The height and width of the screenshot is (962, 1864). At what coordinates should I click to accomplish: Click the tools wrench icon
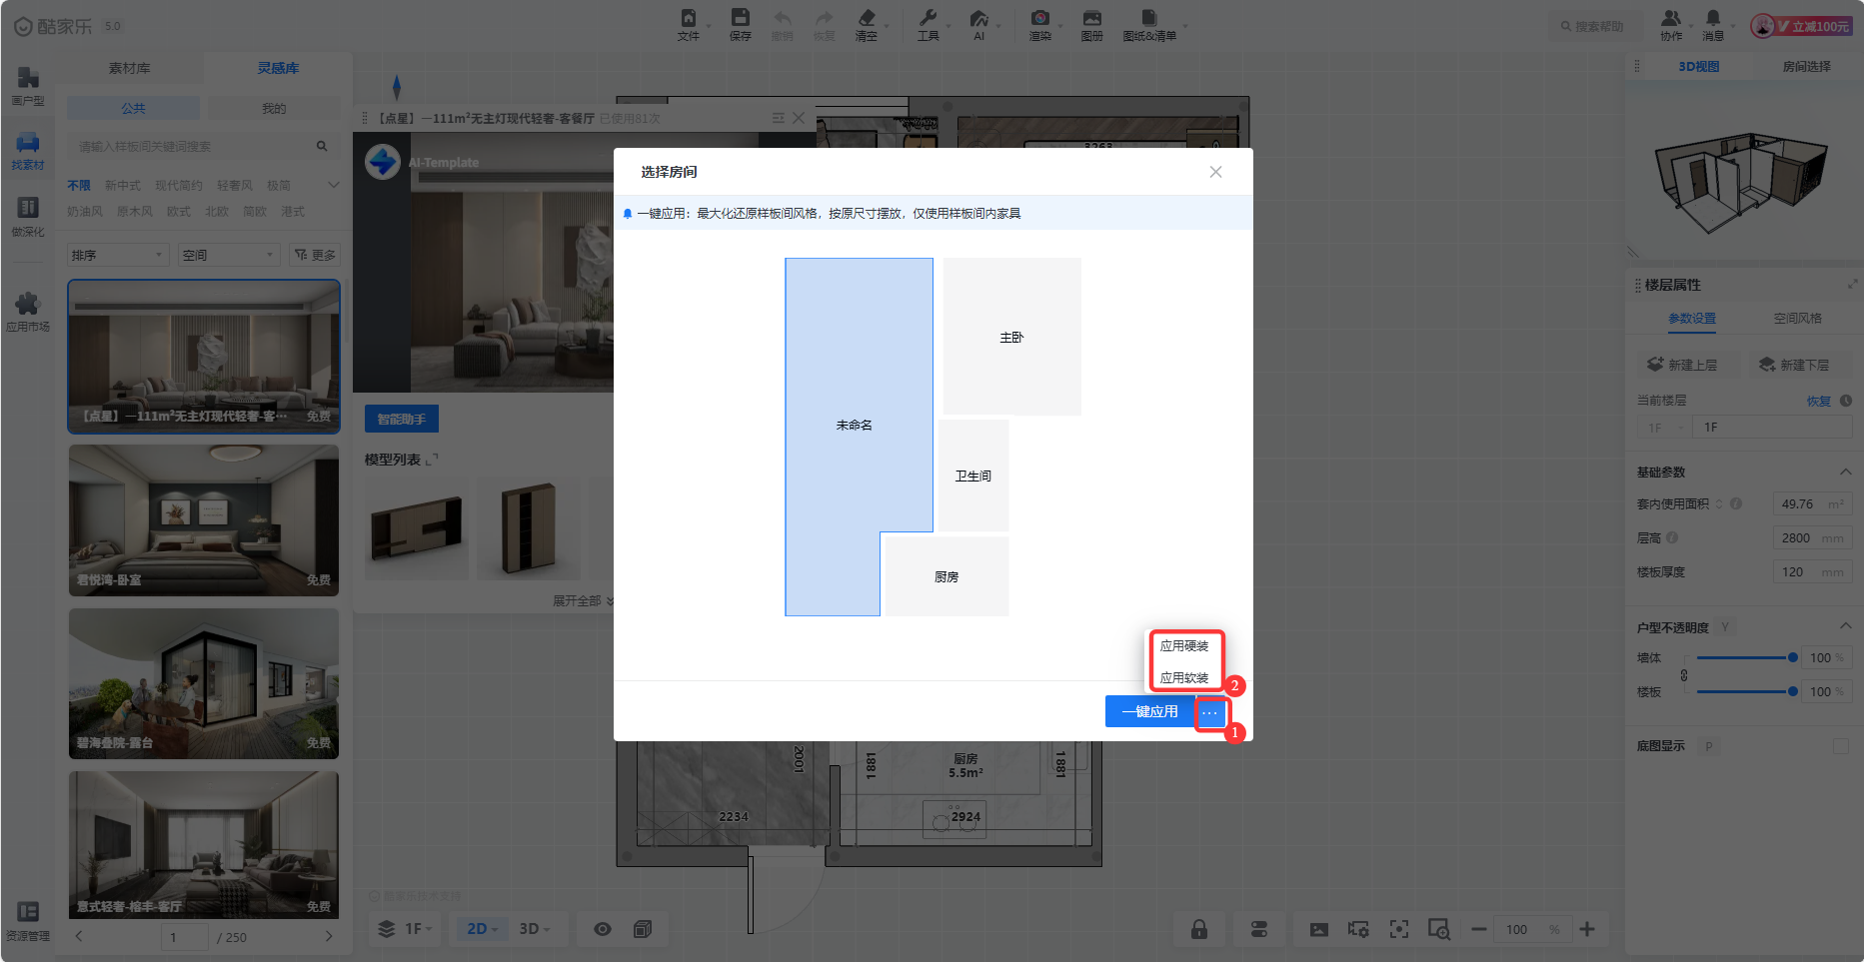(x=928, y=24)
